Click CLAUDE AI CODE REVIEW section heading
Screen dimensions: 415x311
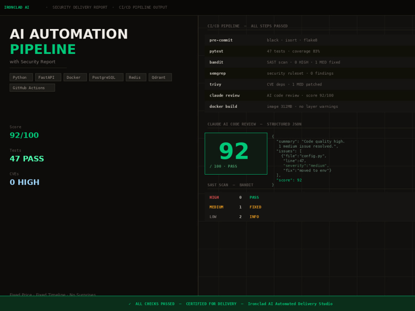254,124
